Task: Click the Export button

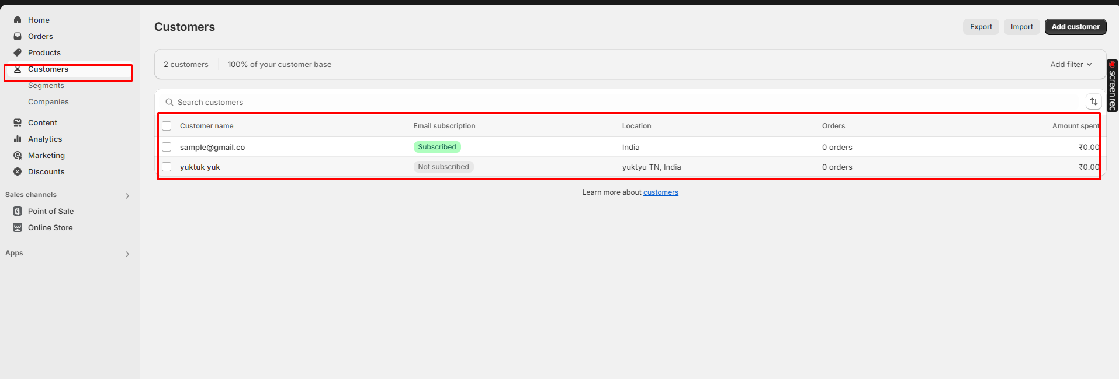Action: click(x=981, y=27)
